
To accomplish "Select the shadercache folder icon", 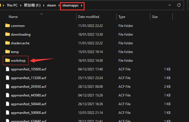I will [x=8, y=43].
